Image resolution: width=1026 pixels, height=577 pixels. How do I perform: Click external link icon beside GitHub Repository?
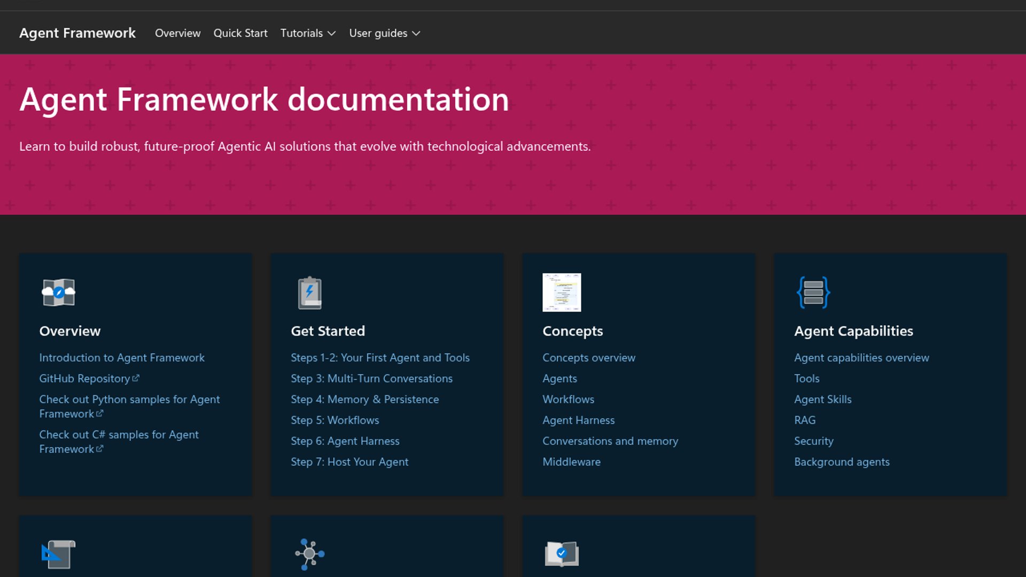pos(136,378)
